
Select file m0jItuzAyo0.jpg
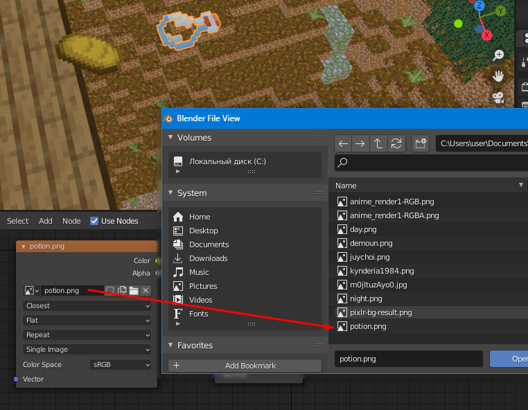428,285
